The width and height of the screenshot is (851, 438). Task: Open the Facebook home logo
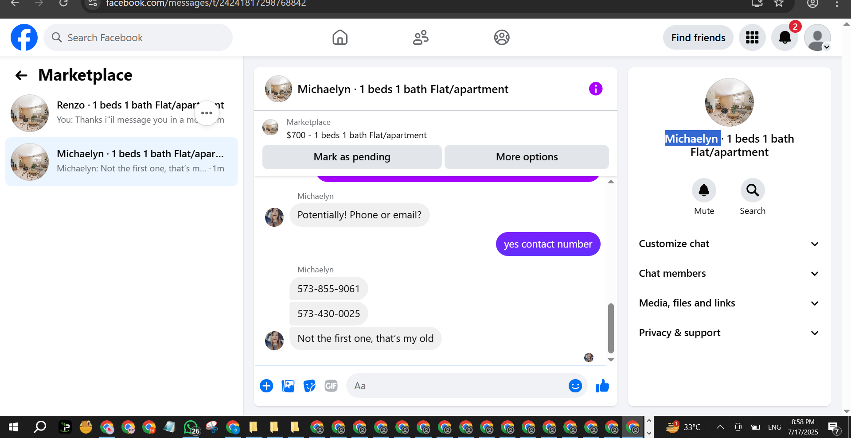click(24, 38)
